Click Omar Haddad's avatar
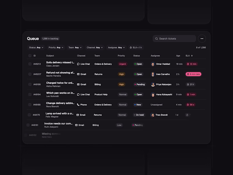Image resolution: width=233 pixels, height=175 pixels. (153, 64)
